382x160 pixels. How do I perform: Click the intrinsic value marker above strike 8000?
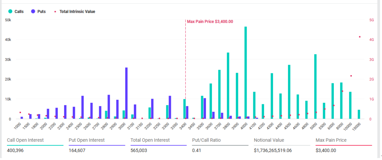point(342,91)
